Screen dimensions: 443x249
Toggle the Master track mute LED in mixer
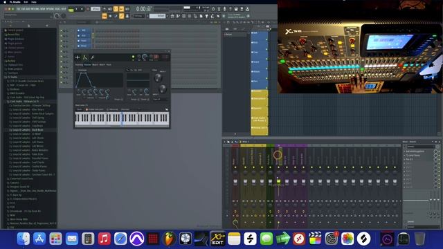[235, 167]
